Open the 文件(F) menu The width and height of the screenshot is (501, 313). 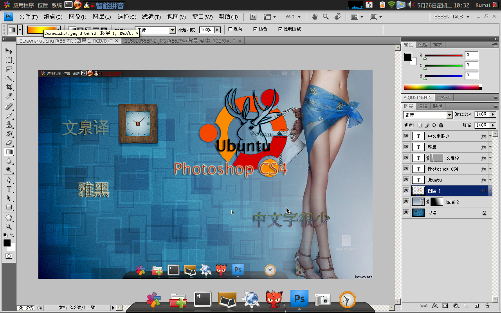click(29, 17)
